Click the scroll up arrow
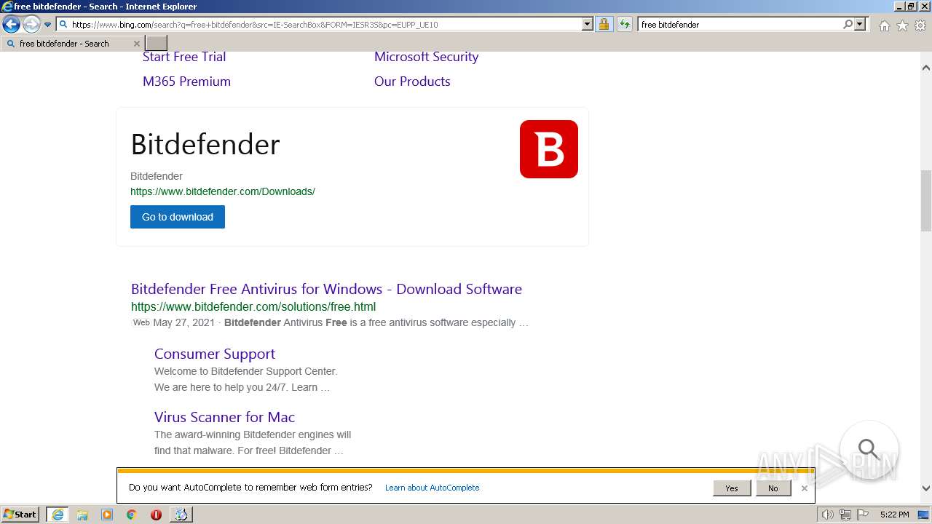932x524 pixels. coord(926,68)
